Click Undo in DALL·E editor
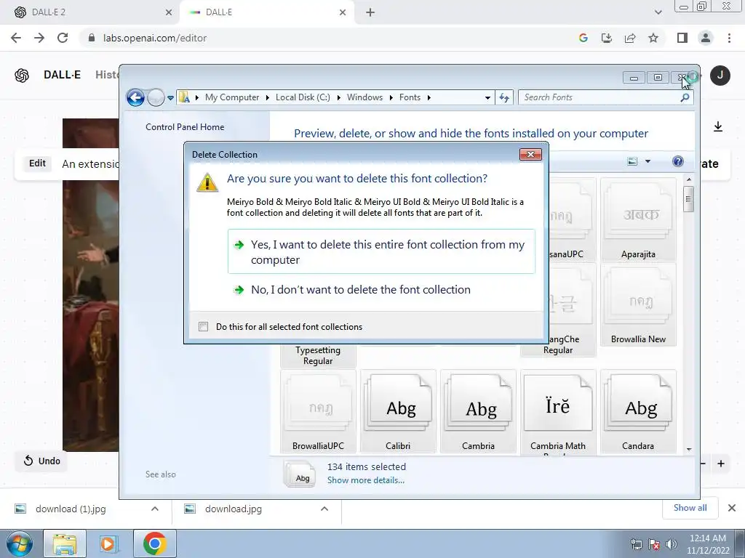Screen dimensions: 745x558 [41, 461]
